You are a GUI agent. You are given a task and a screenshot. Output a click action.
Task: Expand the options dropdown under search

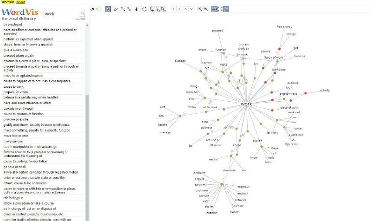coord(79,19)
